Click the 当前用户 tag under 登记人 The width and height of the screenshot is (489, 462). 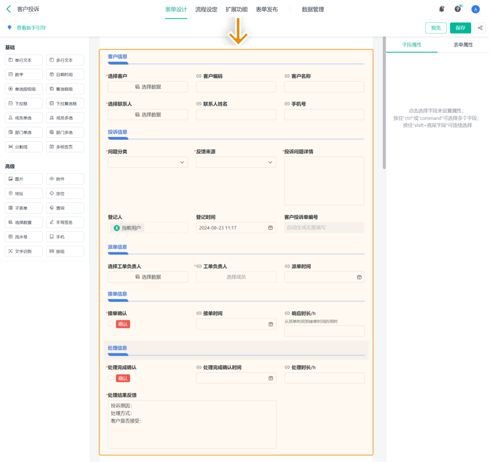pyautogui.click(x=128, y=228)
